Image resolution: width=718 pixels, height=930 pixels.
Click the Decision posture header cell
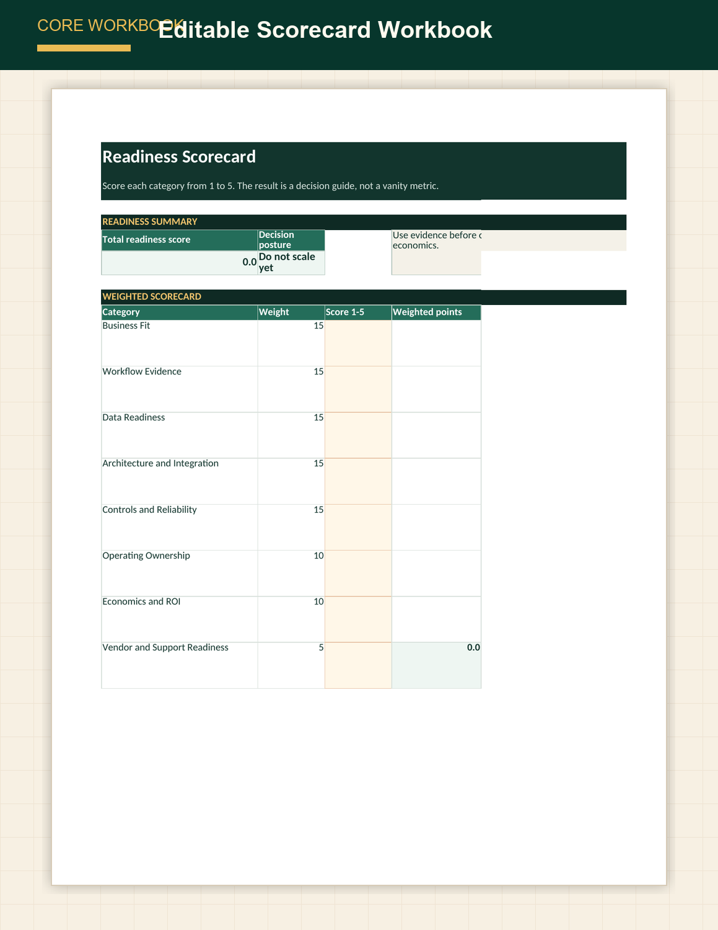pos(291,240)
